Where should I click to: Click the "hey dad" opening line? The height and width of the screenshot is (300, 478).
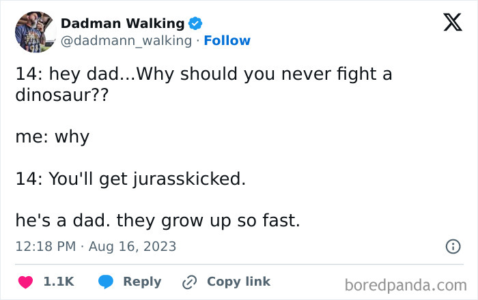[203, 74]
